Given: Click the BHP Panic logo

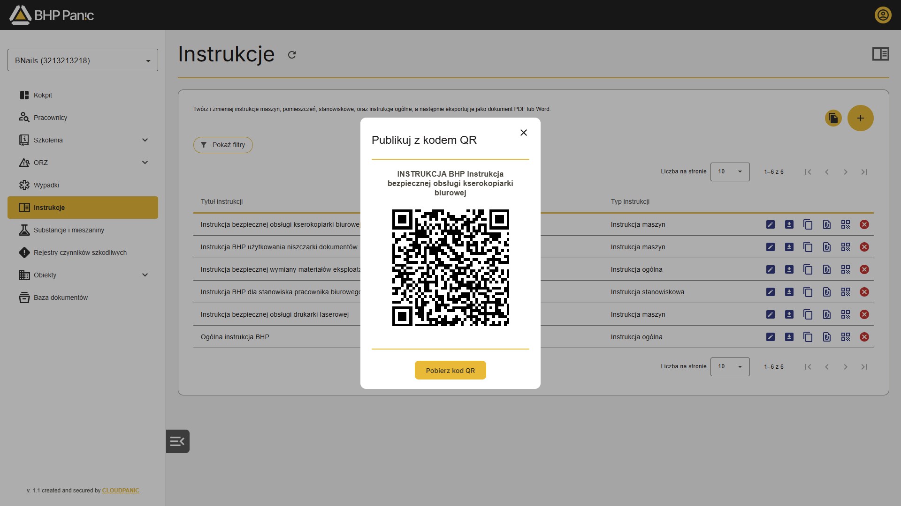Looking at the screenshot, I should click(52, 15).
